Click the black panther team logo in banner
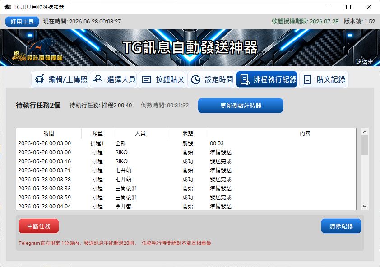380x267 pixels. (37, 50)
